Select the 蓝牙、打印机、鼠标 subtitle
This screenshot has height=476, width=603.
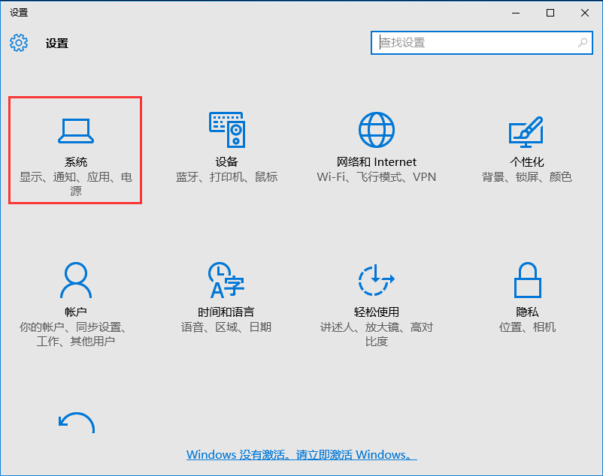226,177
